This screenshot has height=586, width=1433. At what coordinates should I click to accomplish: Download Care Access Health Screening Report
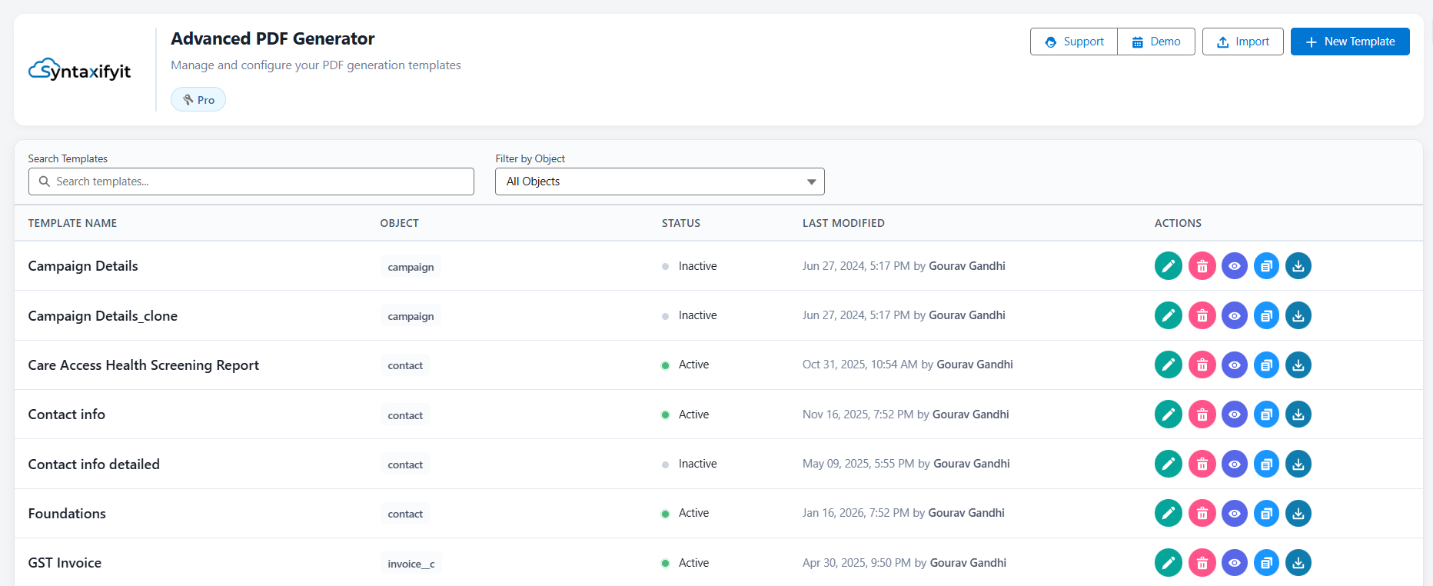pyautogui.click(x=1298, y=365)
